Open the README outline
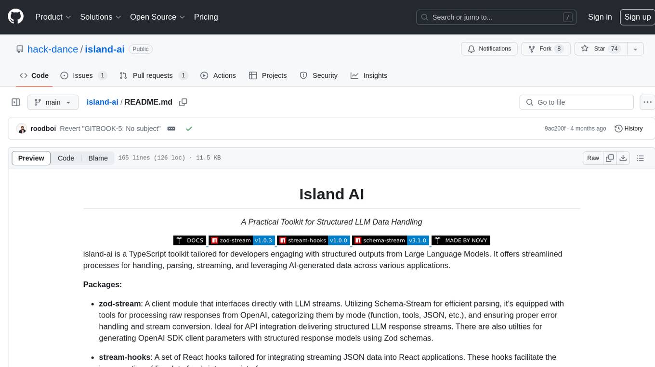 pyautogui.click(x=640, y=158)
